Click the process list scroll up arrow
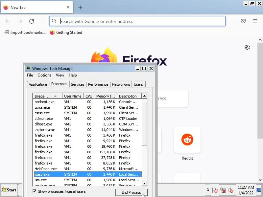The height and width of the screenshot is (197, 263). 144,96
